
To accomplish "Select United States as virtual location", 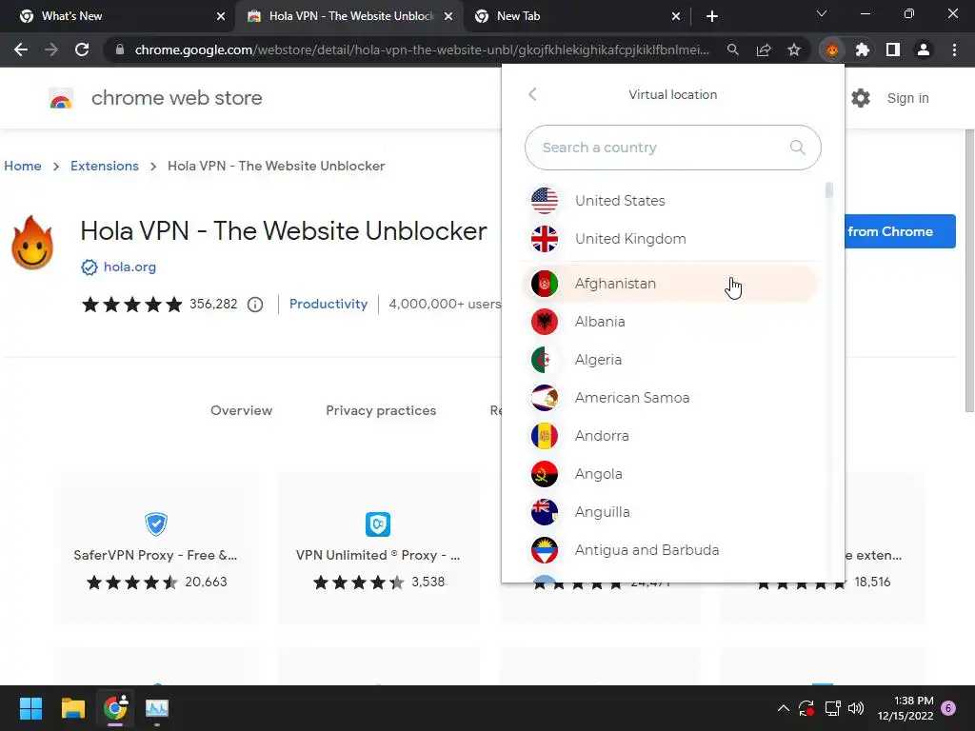I will point(669,201).
